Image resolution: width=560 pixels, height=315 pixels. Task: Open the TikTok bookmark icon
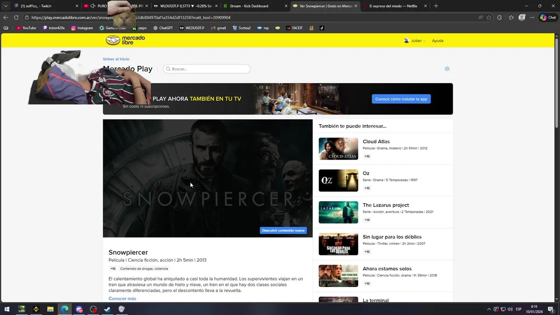pyautogui.click(x=322, y=28)
